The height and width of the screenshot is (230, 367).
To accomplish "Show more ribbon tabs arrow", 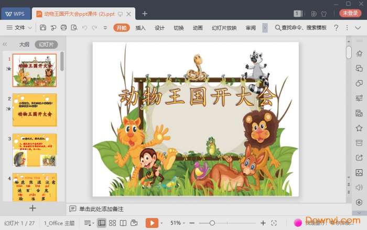I will [265, 28].
